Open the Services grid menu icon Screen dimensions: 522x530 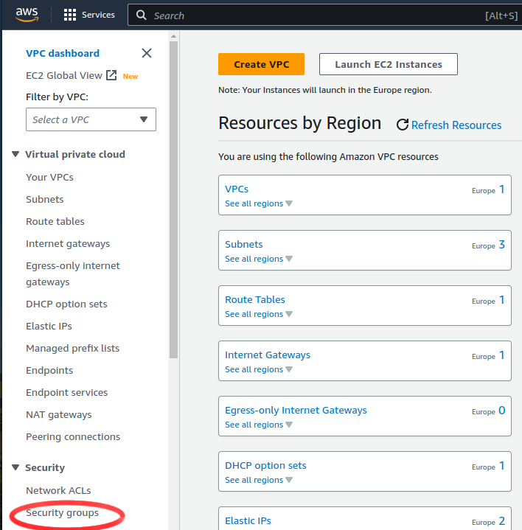point(70,15)
